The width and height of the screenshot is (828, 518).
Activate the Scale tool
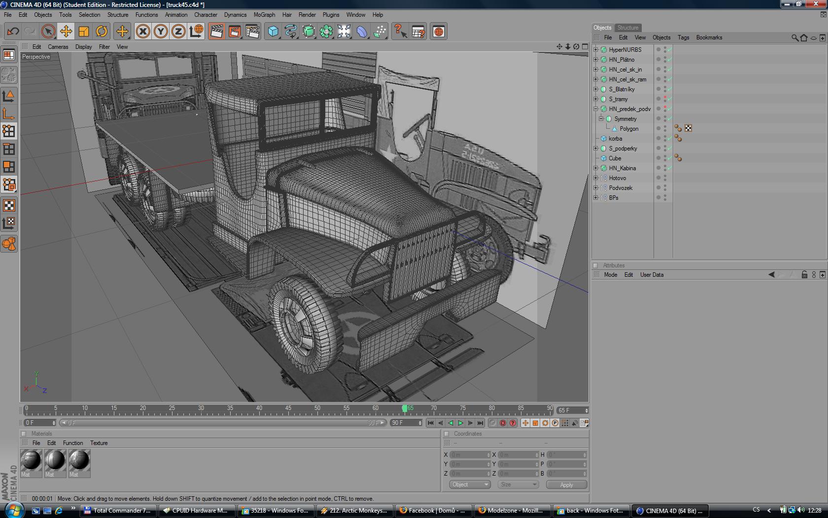[84, 32]
